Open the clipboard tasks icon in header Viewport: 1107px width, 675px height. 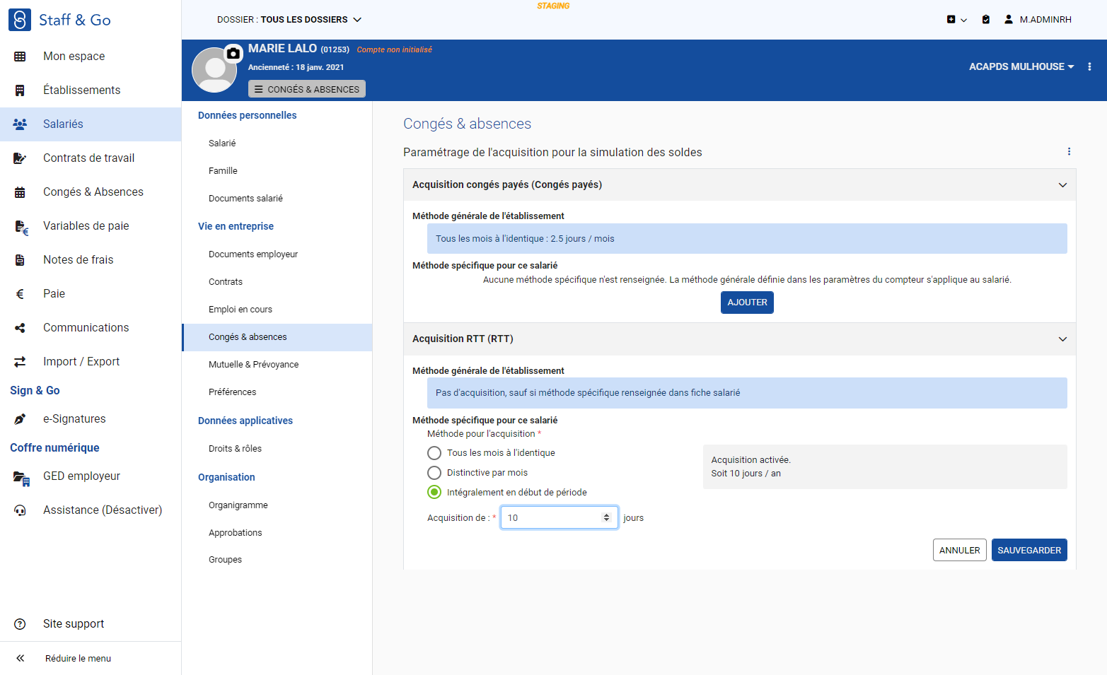[986, 20]
